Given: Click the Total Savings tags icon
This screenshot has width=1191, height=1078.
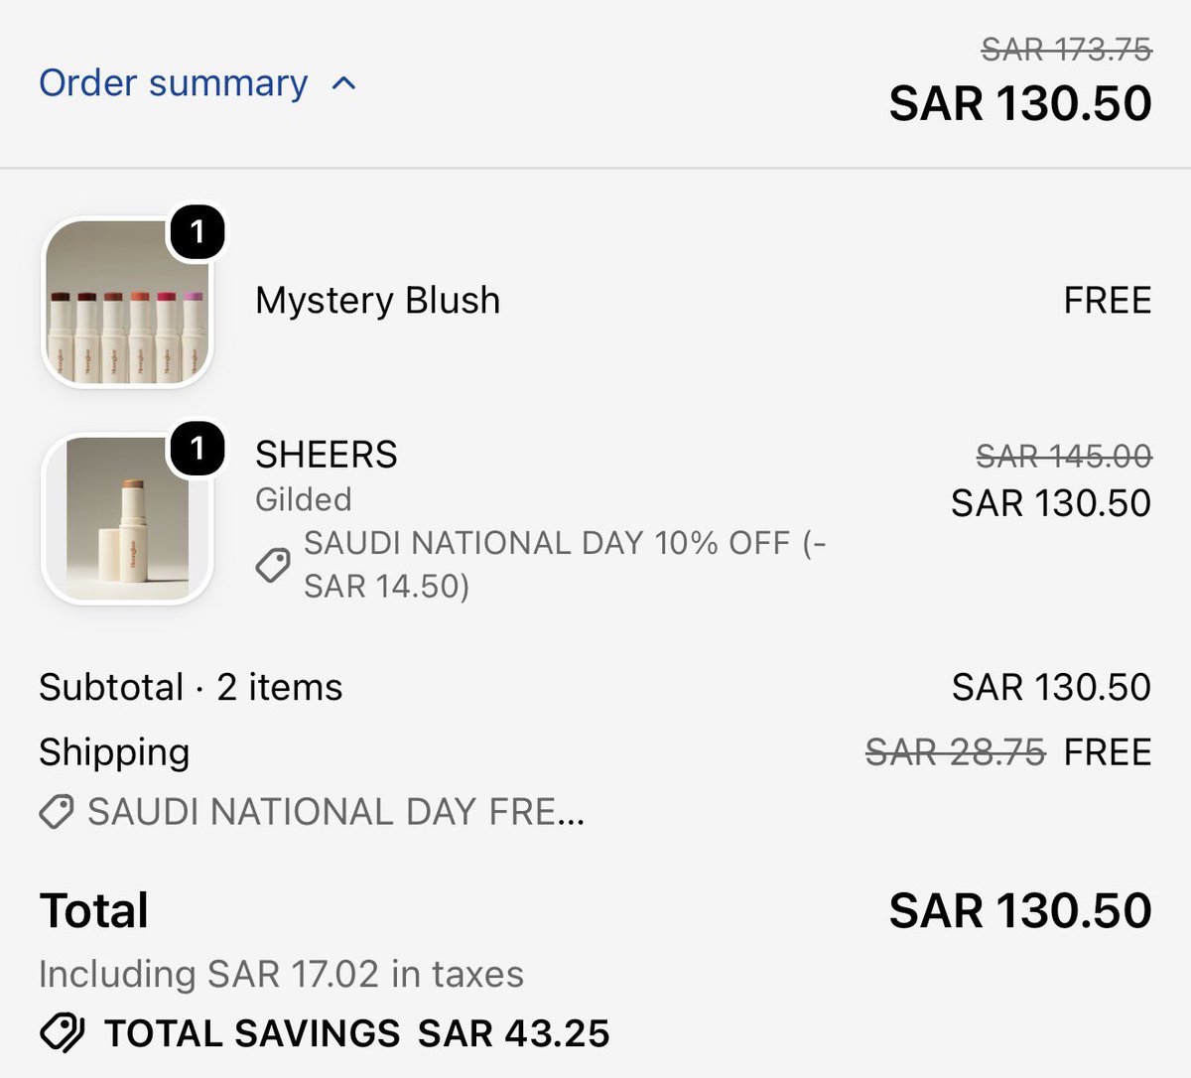Looking at the screenshot, I should tap(62, 1033).
